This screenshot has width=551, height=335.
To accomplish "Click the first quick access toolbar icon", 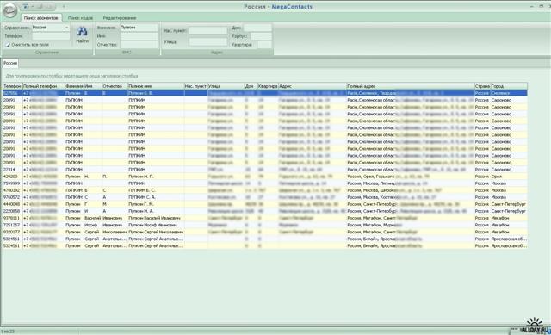I will [x=25, y=7].
